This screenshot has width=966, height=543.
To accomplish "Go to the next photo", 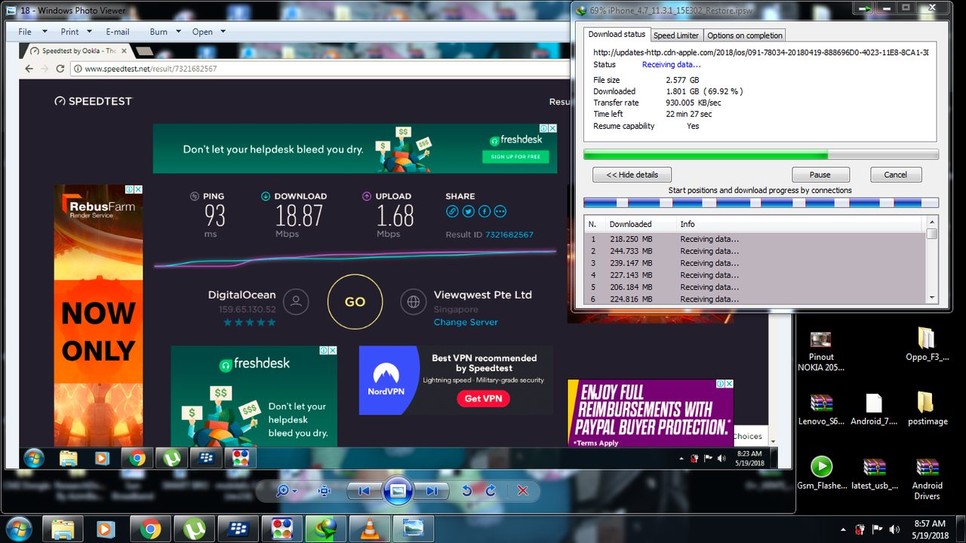I will click(x=432, y=491).
